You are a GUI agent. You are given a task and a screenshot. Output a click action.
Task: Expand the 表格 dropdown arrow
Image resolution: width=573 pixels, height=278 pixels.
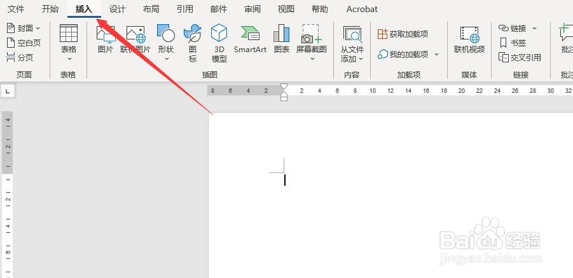point(69,59)
